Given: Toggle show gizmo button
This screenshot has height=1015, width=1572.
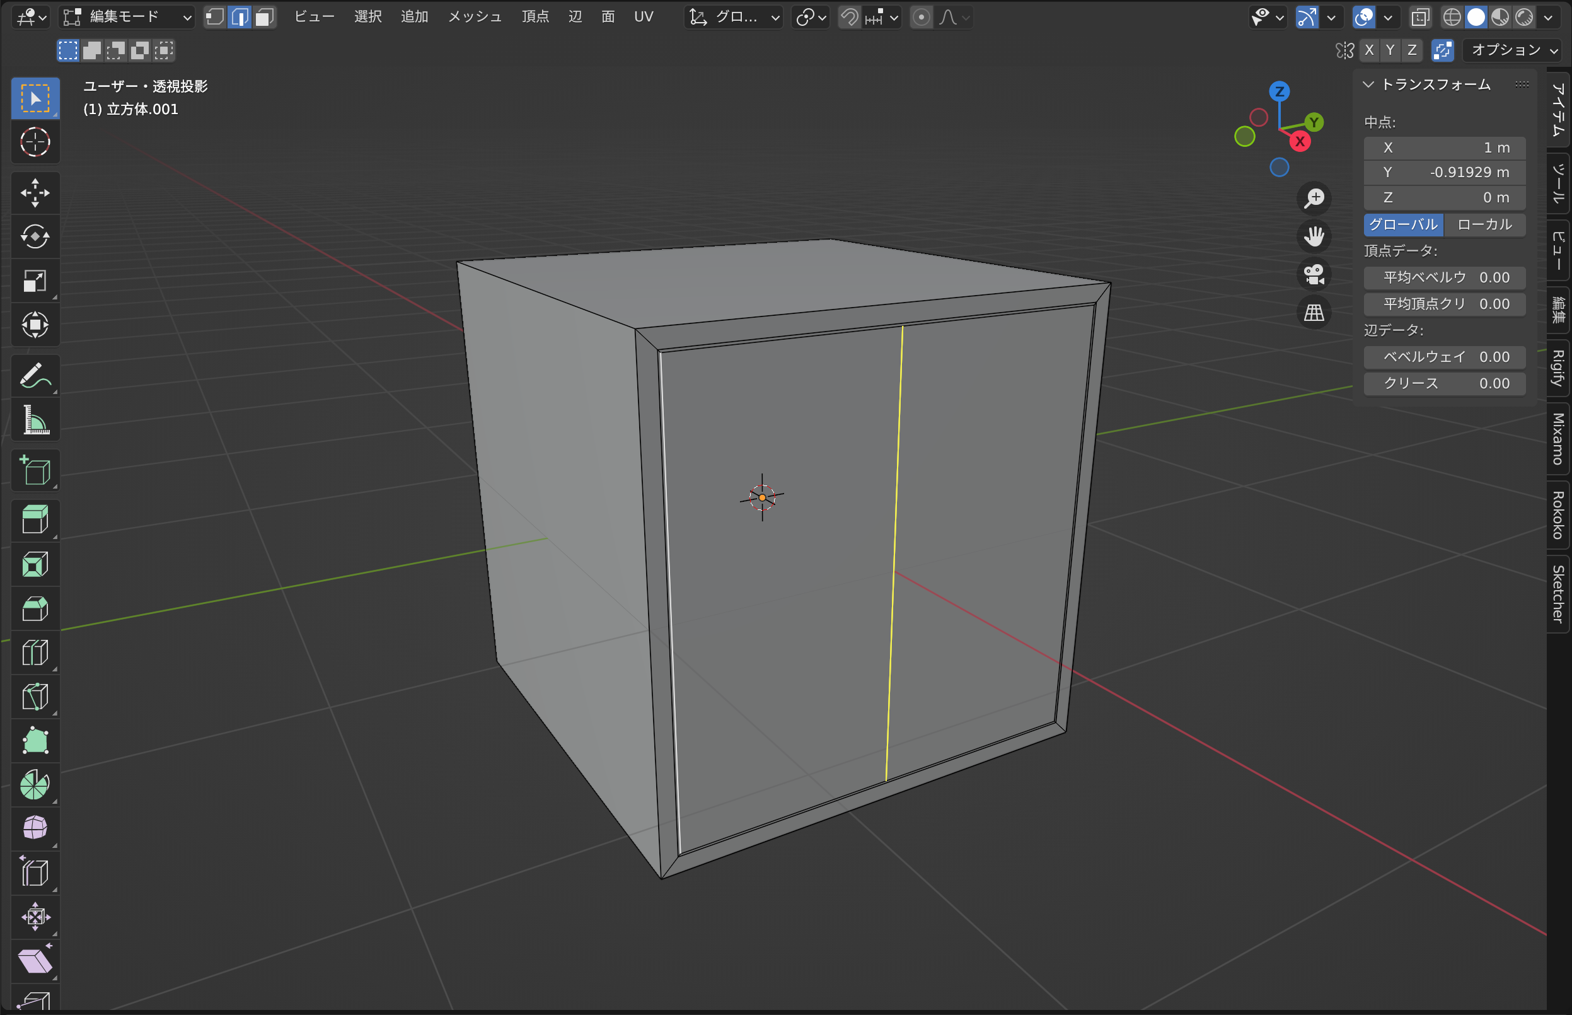Looking at the screenshot, I should (x=1307, y=16).
